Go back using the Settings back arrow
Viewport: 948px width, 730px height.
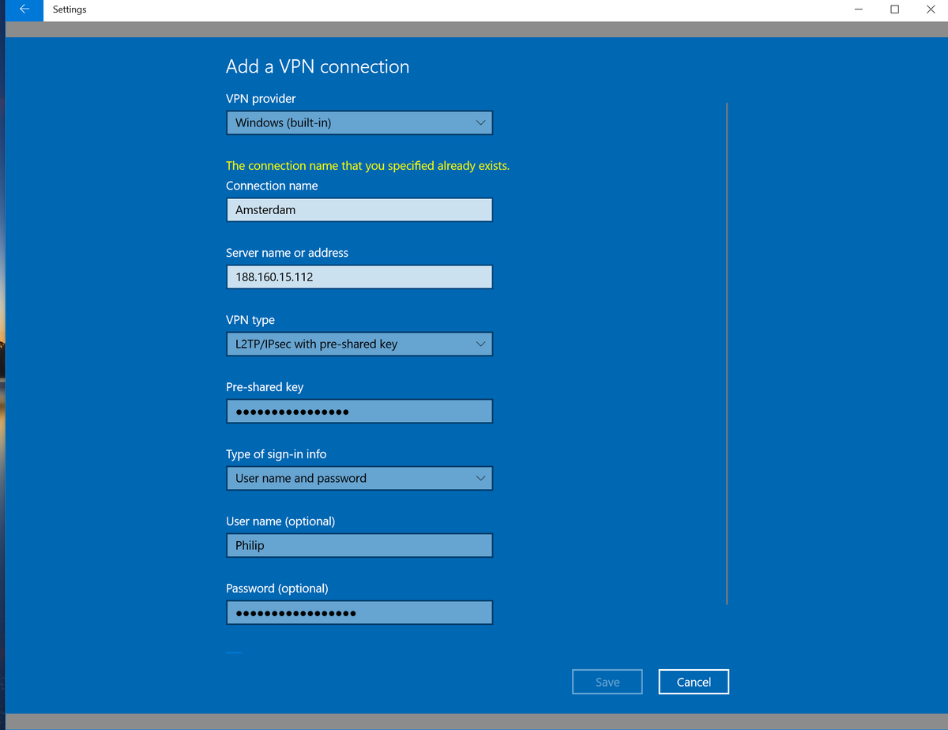24,9
